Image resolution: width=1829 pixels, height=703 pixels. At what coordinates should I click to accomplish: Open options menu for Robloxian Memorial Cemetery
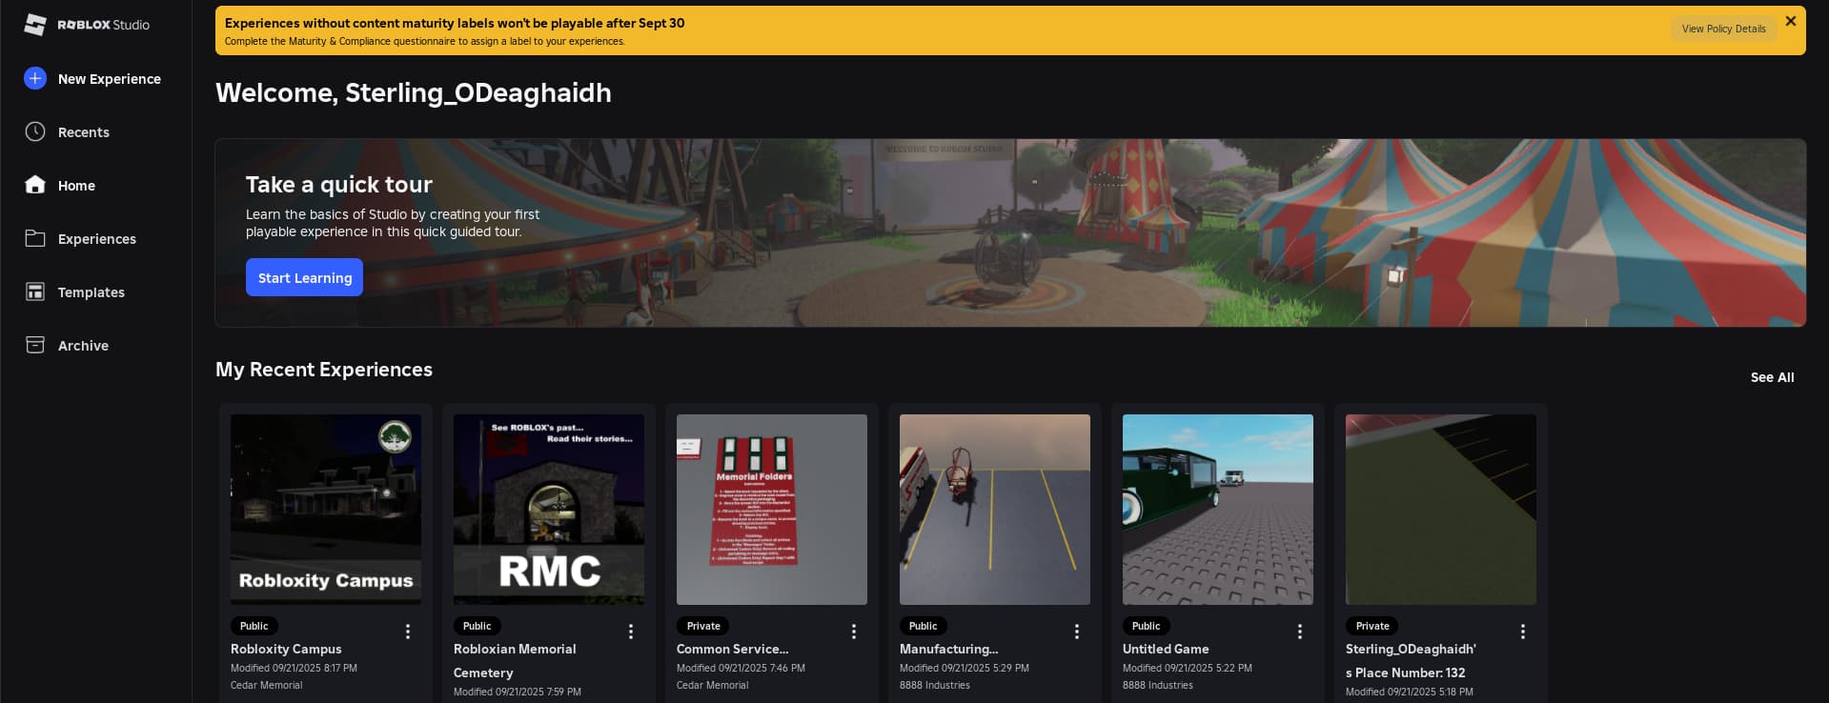point(631,632)
